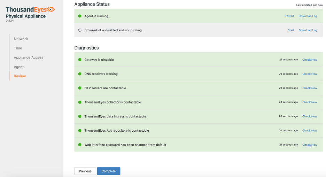This screenshot has height=177, width=326.
Task: Click green status dot beside Agent is running
Action: click(x=80, y=16)
